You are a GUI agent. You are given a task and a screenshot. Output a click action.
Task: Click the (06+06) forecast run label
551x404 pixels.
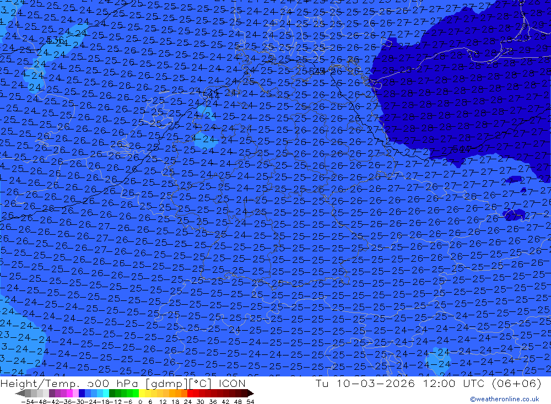(x=517, y=383)
